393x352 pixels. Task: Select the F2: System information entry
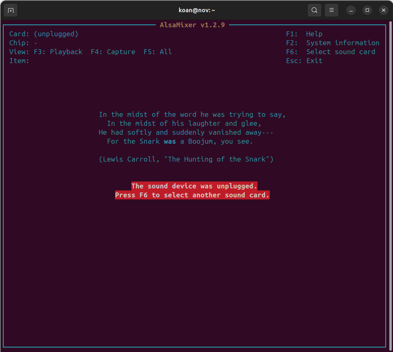click(x=333, y=43)
